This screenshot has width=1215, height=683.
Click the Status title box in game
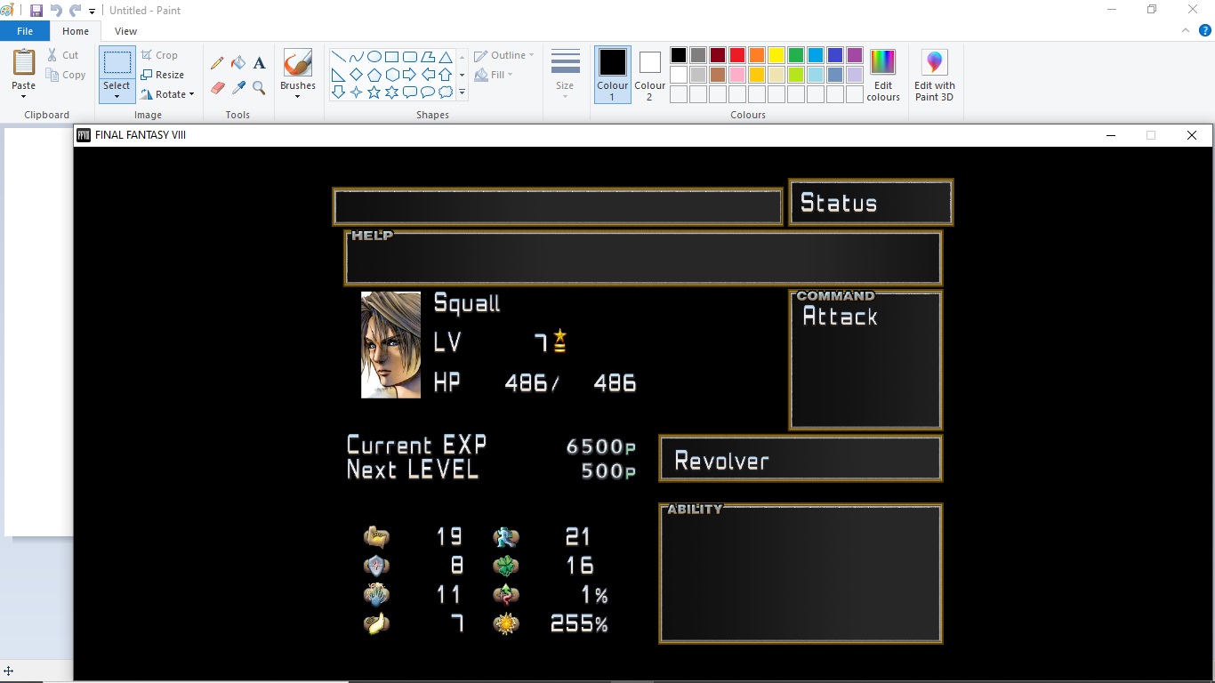(x=871, y=203)
